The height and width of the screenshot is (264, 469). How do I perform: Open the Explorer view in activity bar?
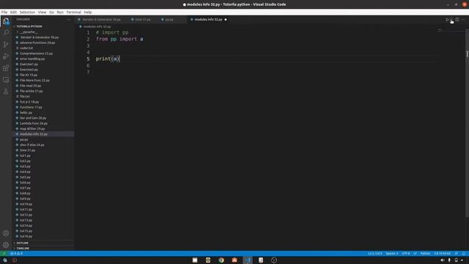click(x=6, y=21)
